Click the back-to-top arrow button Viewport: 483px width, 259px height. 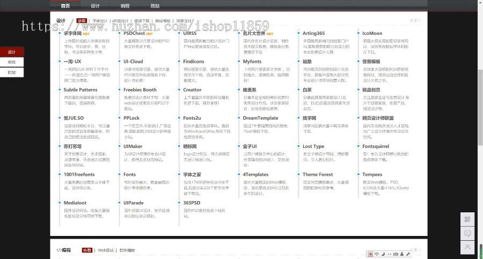467,247
